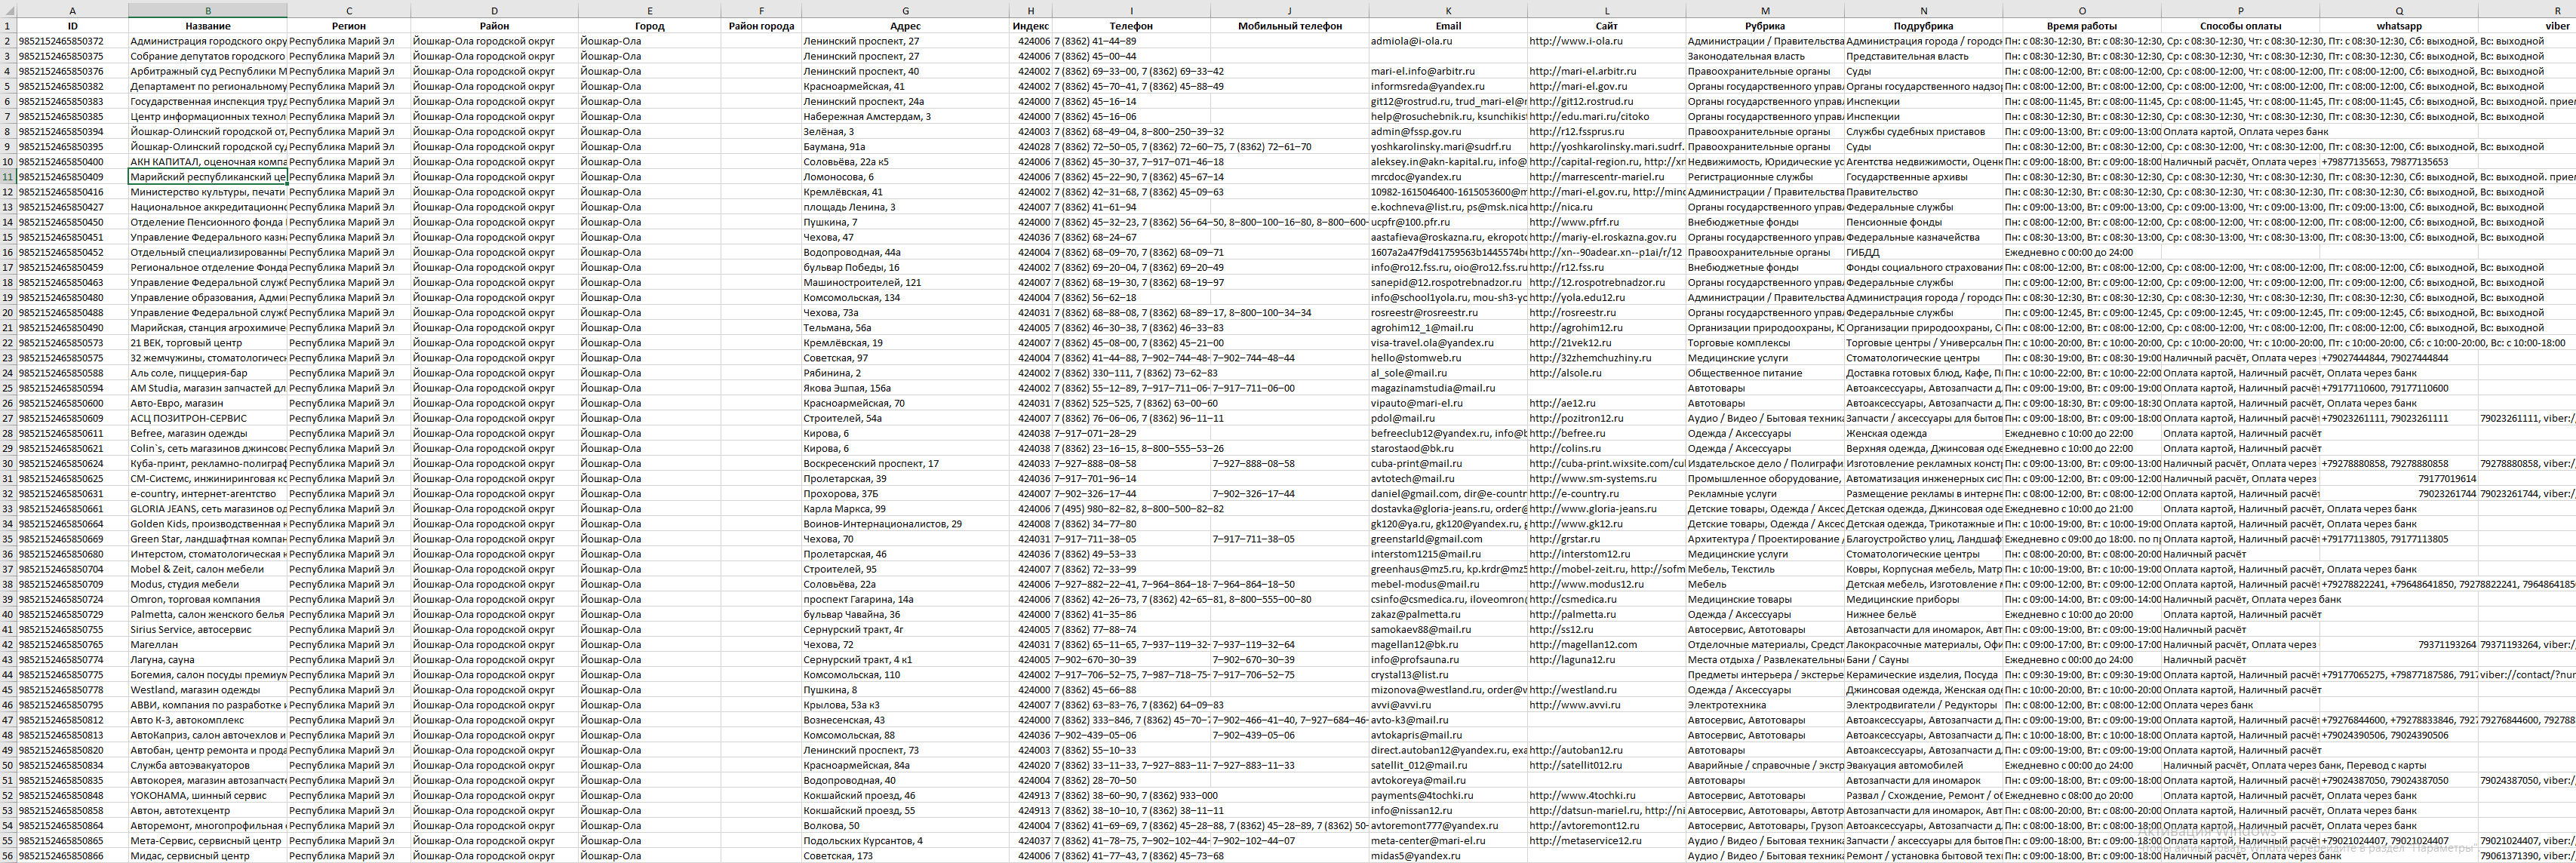Select email cell 'mrcdoc@yandex.ru'
Screen dimensions: 2576x863
click(x=1448, y=177)
